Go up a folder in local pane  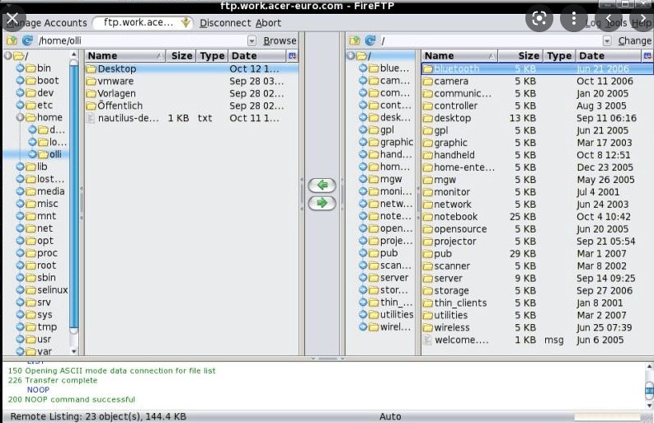12,40
